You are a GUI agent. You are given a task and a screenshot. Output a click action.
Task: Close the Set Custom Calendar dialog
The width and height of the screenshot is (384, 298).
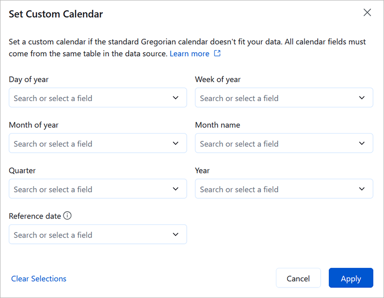(x=367, y=12)
